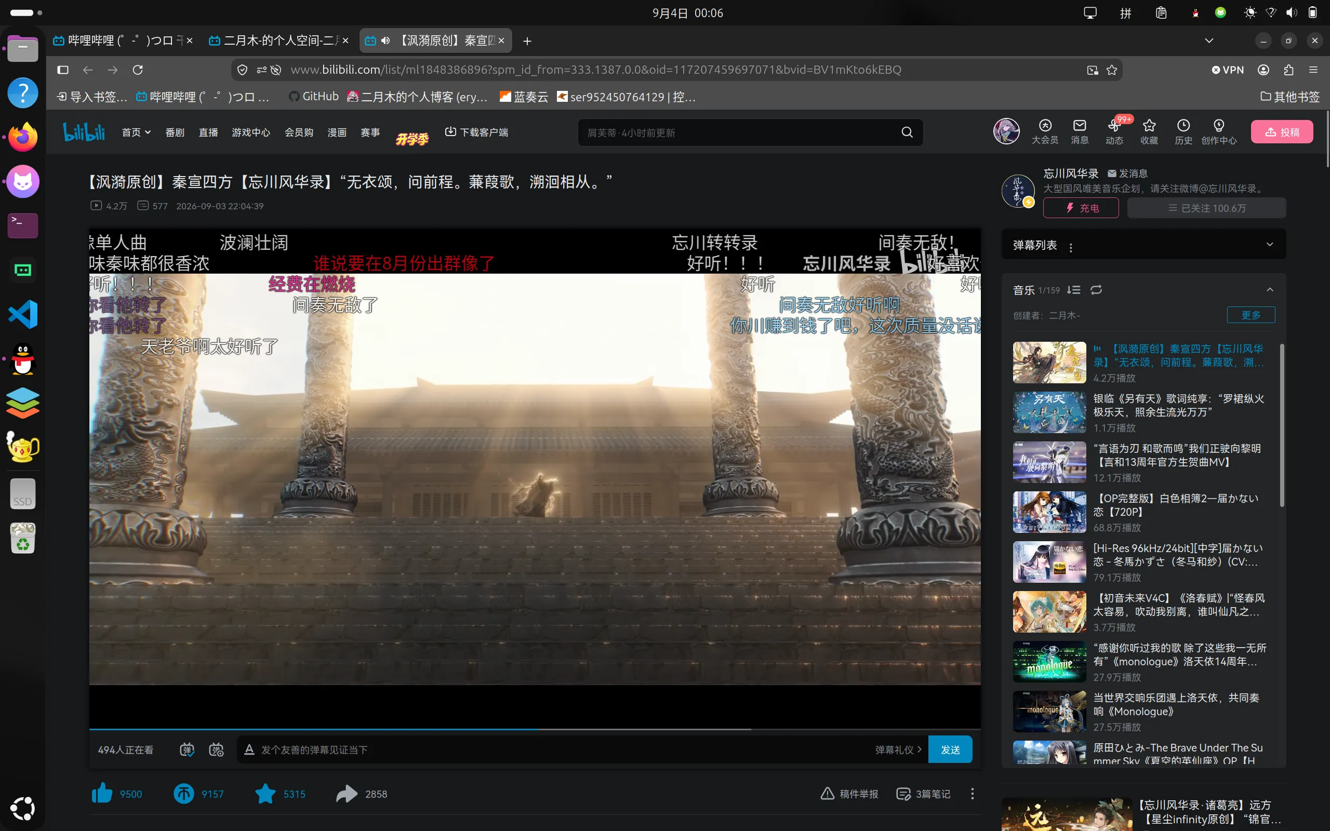Switch to first 哔哩哔哩 browser tab
This screenshot has width=1330, height=831.
click(x=123, y=41)
